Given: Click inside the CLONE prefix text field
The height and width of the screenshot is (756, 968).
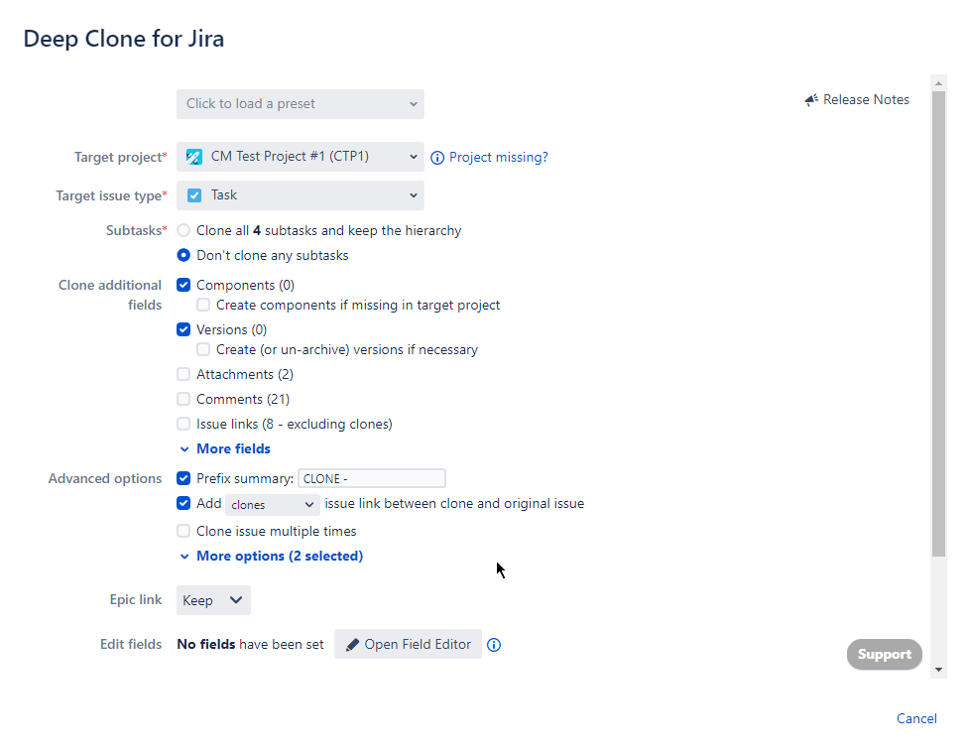Looking at the screenshot, I should 371,478.
